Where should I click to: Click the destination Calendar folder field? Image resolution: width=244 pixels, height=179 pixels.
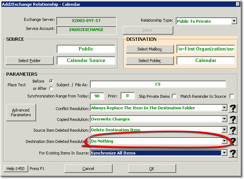click(x=206, y=60)
